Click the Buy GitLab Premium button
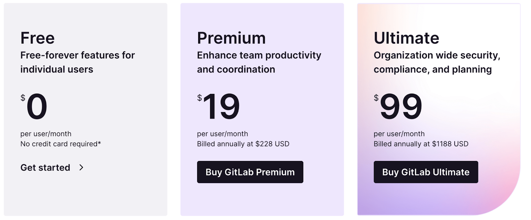The image size is (531, 220). tap(250, 172)
